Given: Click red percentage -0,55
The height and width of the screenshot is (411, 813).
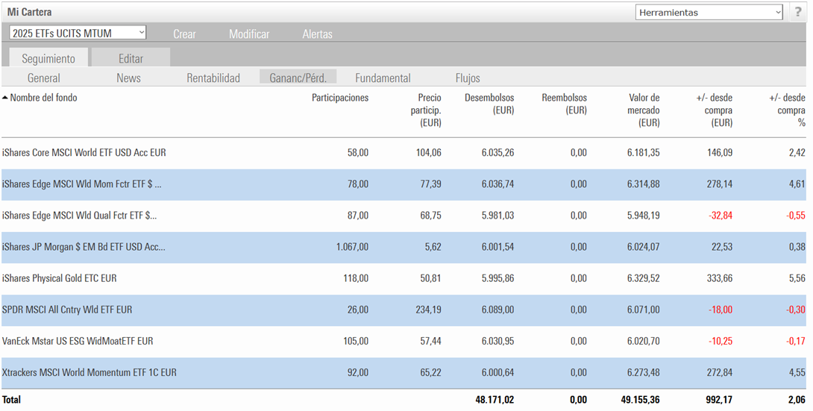Looking at the screenshot, I should (796, 216).
